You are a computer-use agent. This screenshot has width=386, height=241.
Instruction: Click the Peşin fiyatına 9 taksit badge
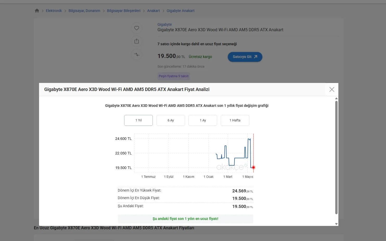[174, 76]
